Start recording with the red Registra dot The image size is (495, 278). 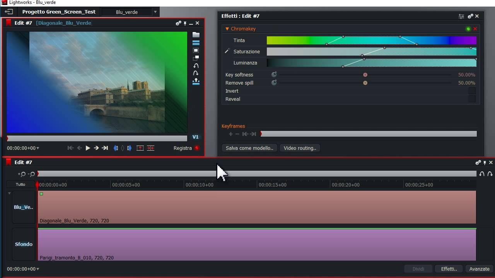(197, 148)
